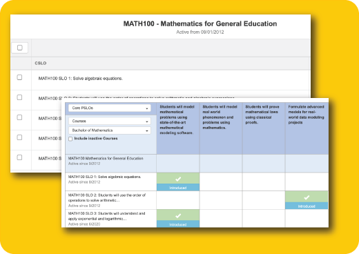359x254 pixels.
Task: Click Introduced label in MATH100 SLO 2 row
Action: 307,206
